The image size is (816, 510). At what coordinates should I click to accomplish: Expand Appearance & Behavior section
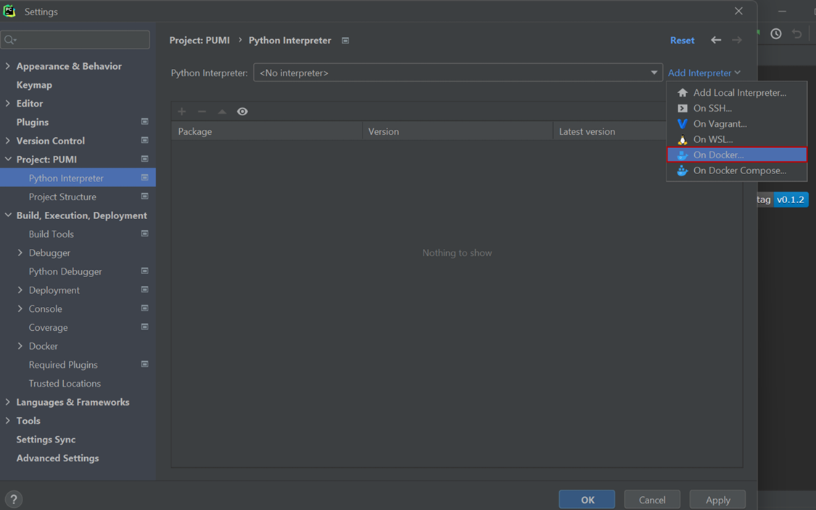8,66
